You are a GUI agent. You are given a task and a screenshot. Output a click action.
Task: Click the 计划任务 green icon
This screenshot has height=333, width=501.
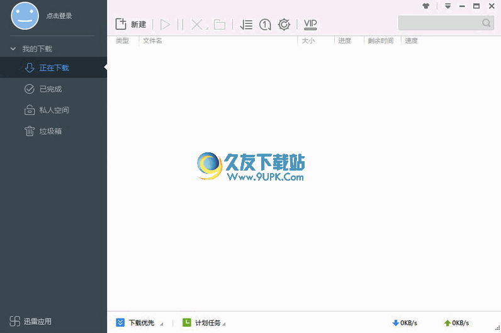point(186,322)
